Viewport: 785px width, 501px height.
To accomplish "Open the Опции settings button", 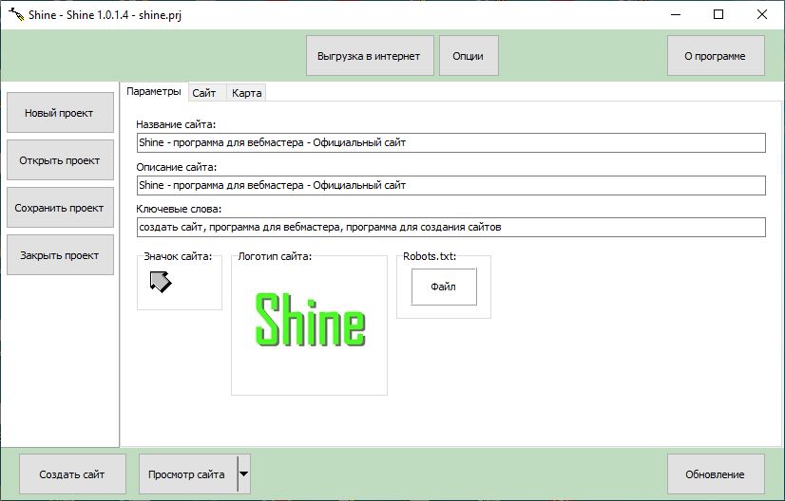I will 468,56.
